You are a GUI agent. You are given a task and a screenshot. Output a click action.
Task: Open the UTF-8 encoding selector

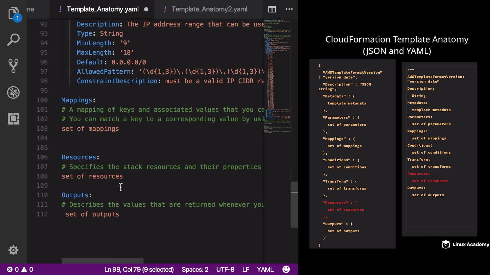(x=225, y=269)
